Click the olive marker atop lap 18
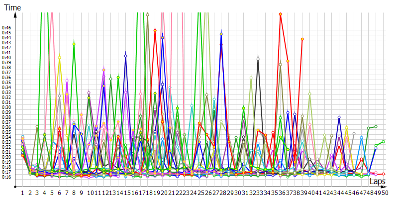Image resolution: width=398 pixels, height=199 pixels. click(x=148, y=14)
